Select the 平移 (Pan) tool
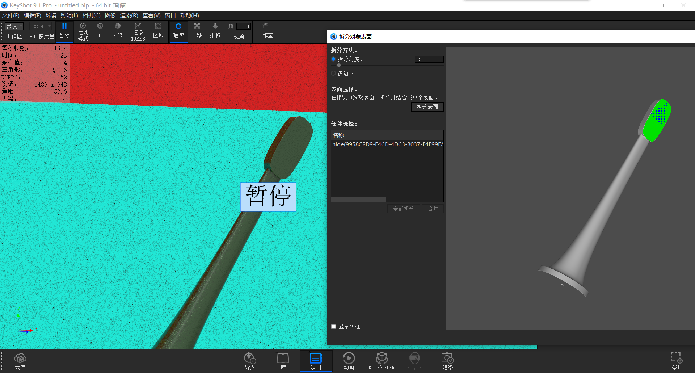695x373 pixels. 197,32
